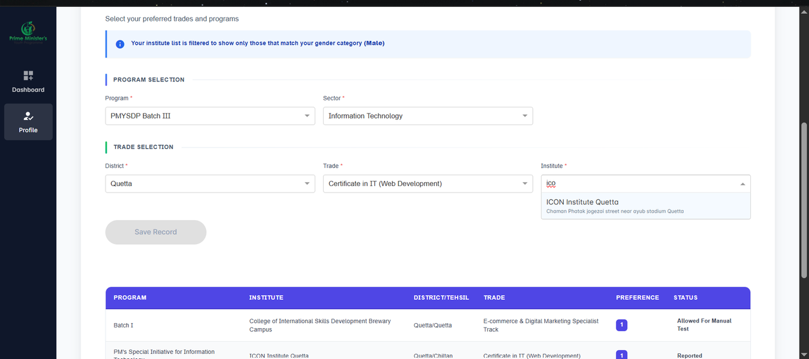Screen dimensions: 809x359
Task: Click the Prime Minister's logo in sidebar
Action: (x=28, y=32)
